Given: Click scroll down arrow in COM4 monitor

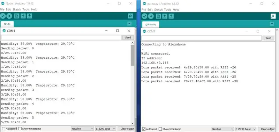Looking at the screenshot, I should pyautogui.click(x=133, y=123).
